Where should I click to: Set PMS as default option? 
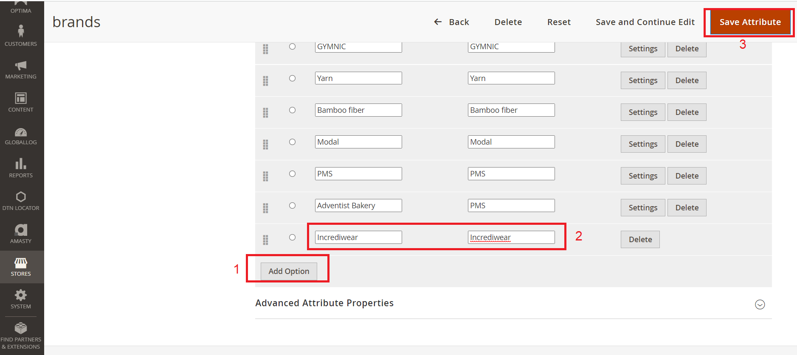pos(292,173)
